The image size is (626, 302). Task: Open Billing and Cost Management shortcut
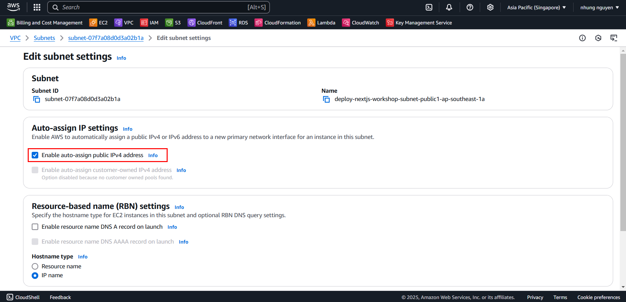45,22
